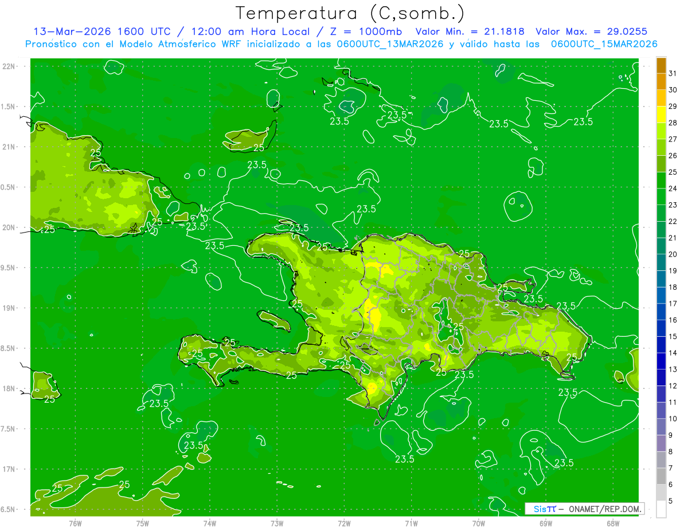Click the '21N' latitude label
Screen dimensions: 688x531
[x=9, y=147]
